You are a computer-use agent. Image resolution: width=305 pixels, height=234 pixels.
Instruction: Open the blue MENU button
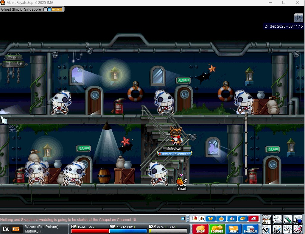tap(234, 229)
